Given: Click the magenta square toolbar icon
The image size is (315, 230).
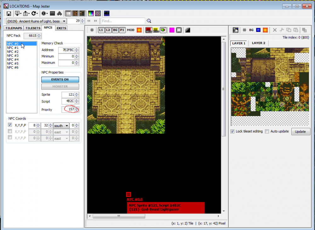Looking at the screenshot, I should coord(172,30).
